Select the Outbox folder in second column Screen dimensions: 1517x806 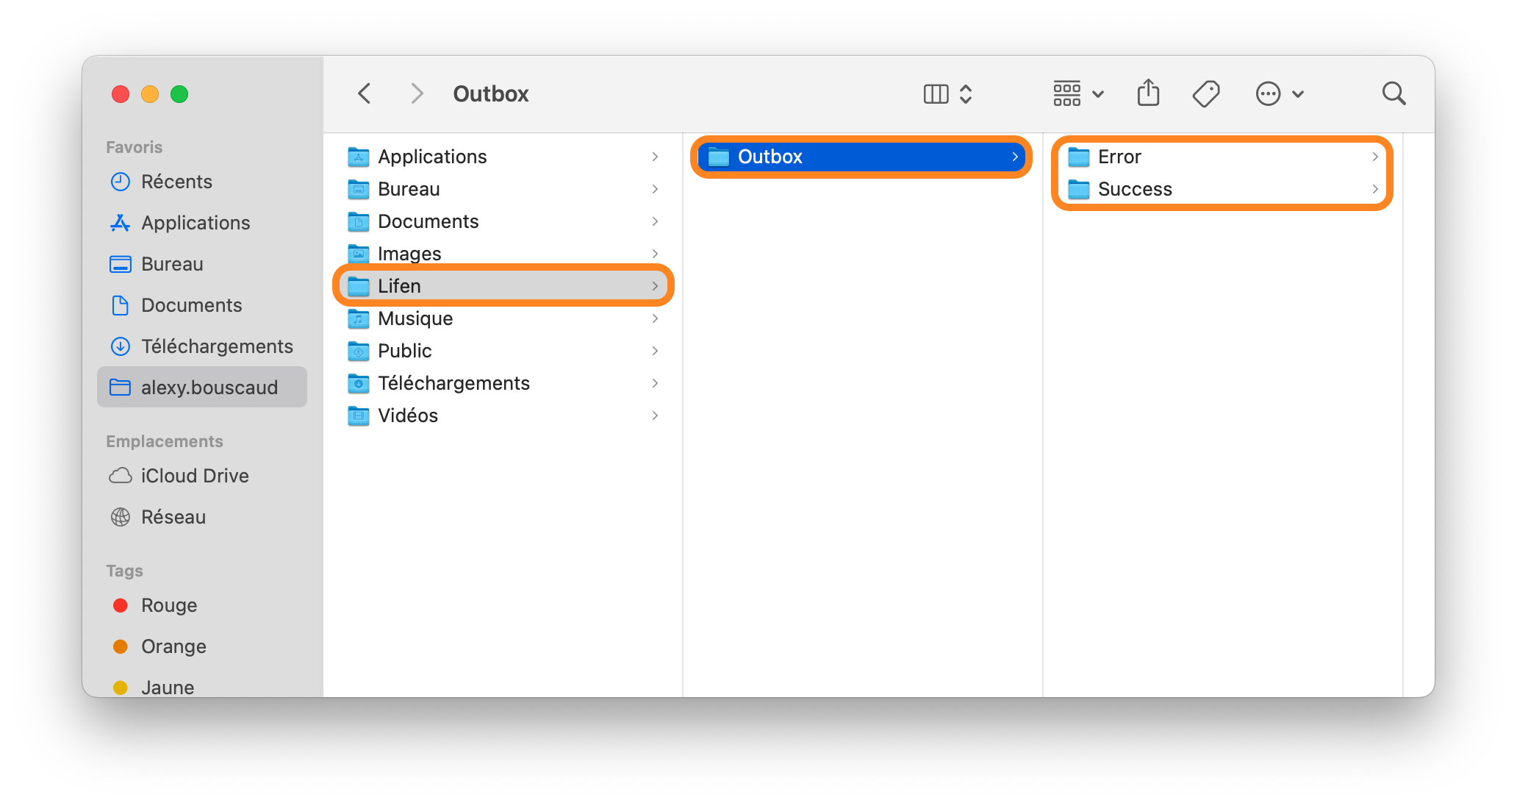point(861,157)
